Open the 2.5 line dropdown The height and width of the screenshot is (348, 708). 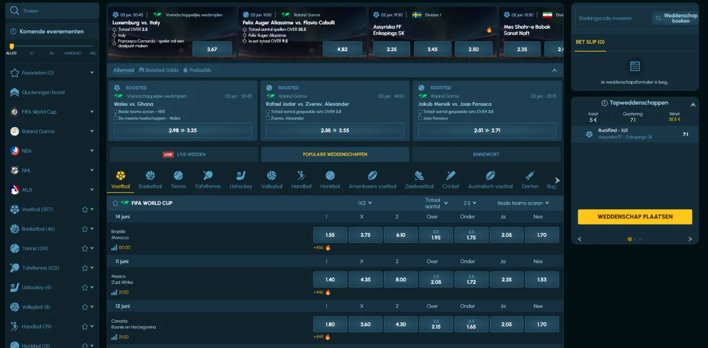(470, 203)
